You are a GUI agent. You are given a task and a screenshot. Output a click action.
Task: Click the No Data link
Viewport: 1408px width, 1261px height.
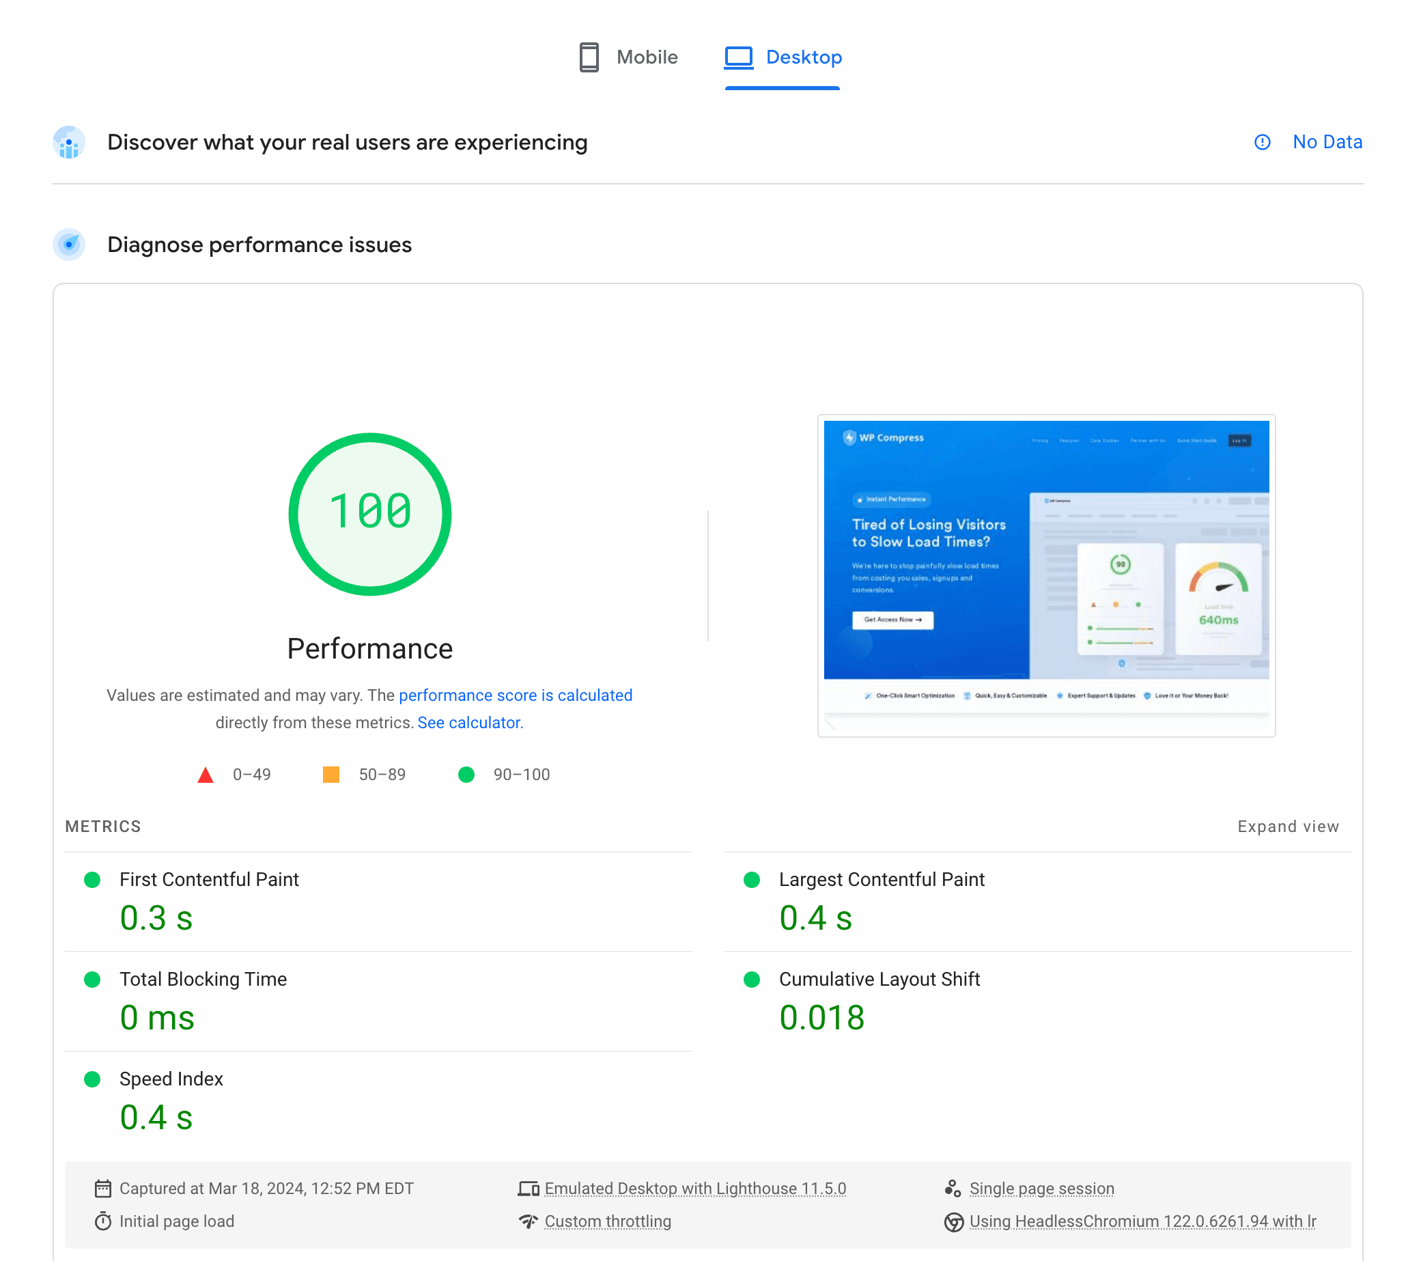(x=1327, y=142)
